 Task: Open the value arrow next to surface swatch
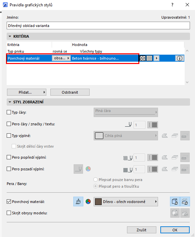click(x=156, y=58)
